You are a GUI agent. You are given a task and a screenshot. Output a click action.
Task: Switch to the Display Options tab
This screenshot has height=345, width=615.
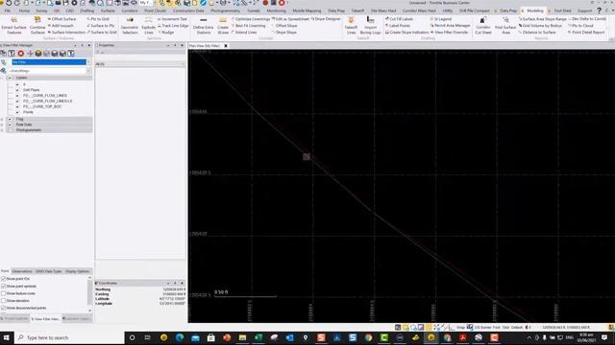[x=77, y=271]
